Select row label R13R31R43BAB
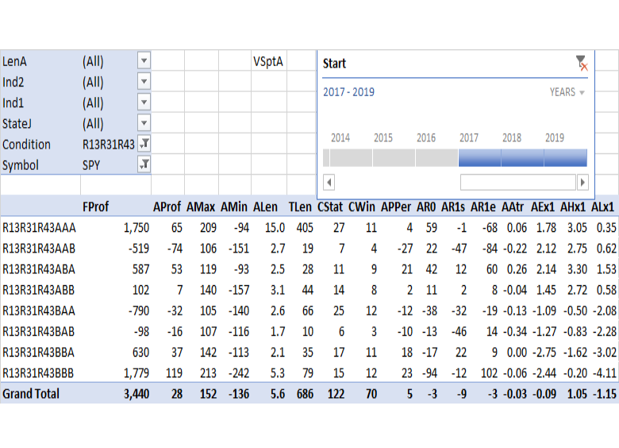Screen dimensions: 619x448 (x=38, y=332)
